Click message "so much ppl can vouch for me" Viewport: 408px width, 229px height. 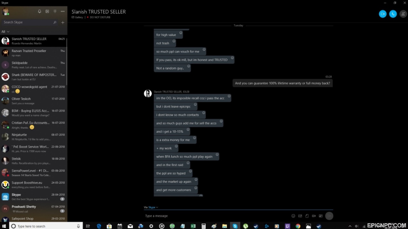point(180,51)
